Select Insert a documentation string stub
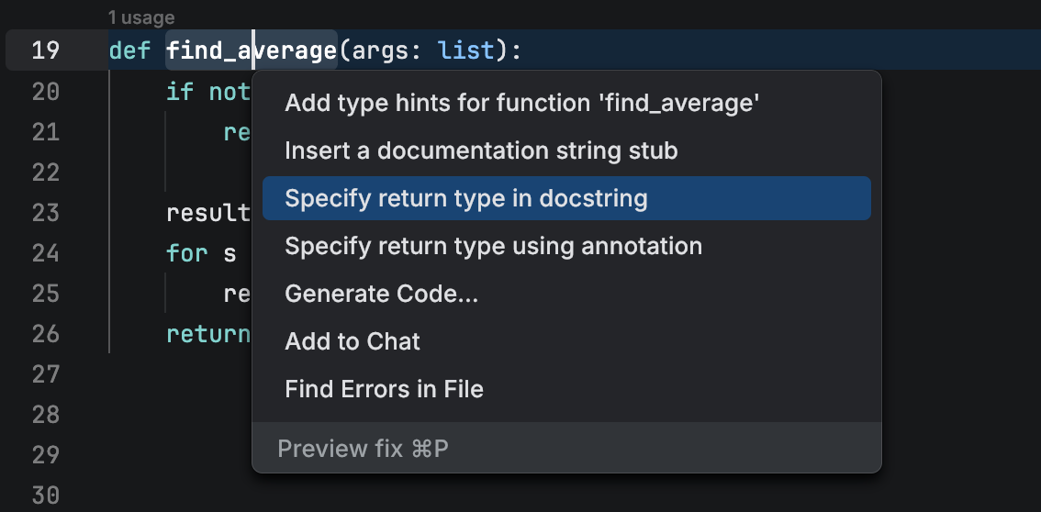Screen dimensions: 1041x512 (481, 150)
